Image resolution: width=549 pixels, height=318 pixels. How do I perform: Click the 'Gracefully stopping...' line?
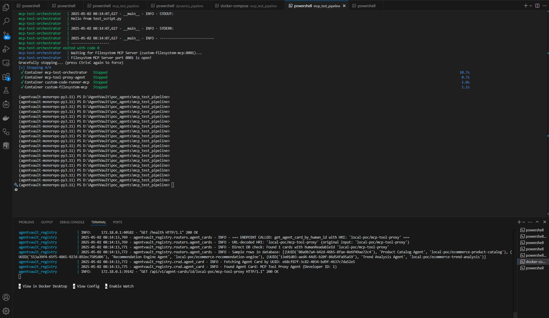pos(71,63)
